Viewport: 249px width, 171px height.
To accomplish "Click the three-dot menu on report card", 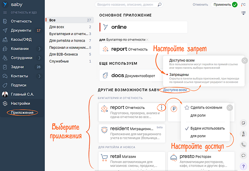I will pyautogui.click(x=160, y=107).
